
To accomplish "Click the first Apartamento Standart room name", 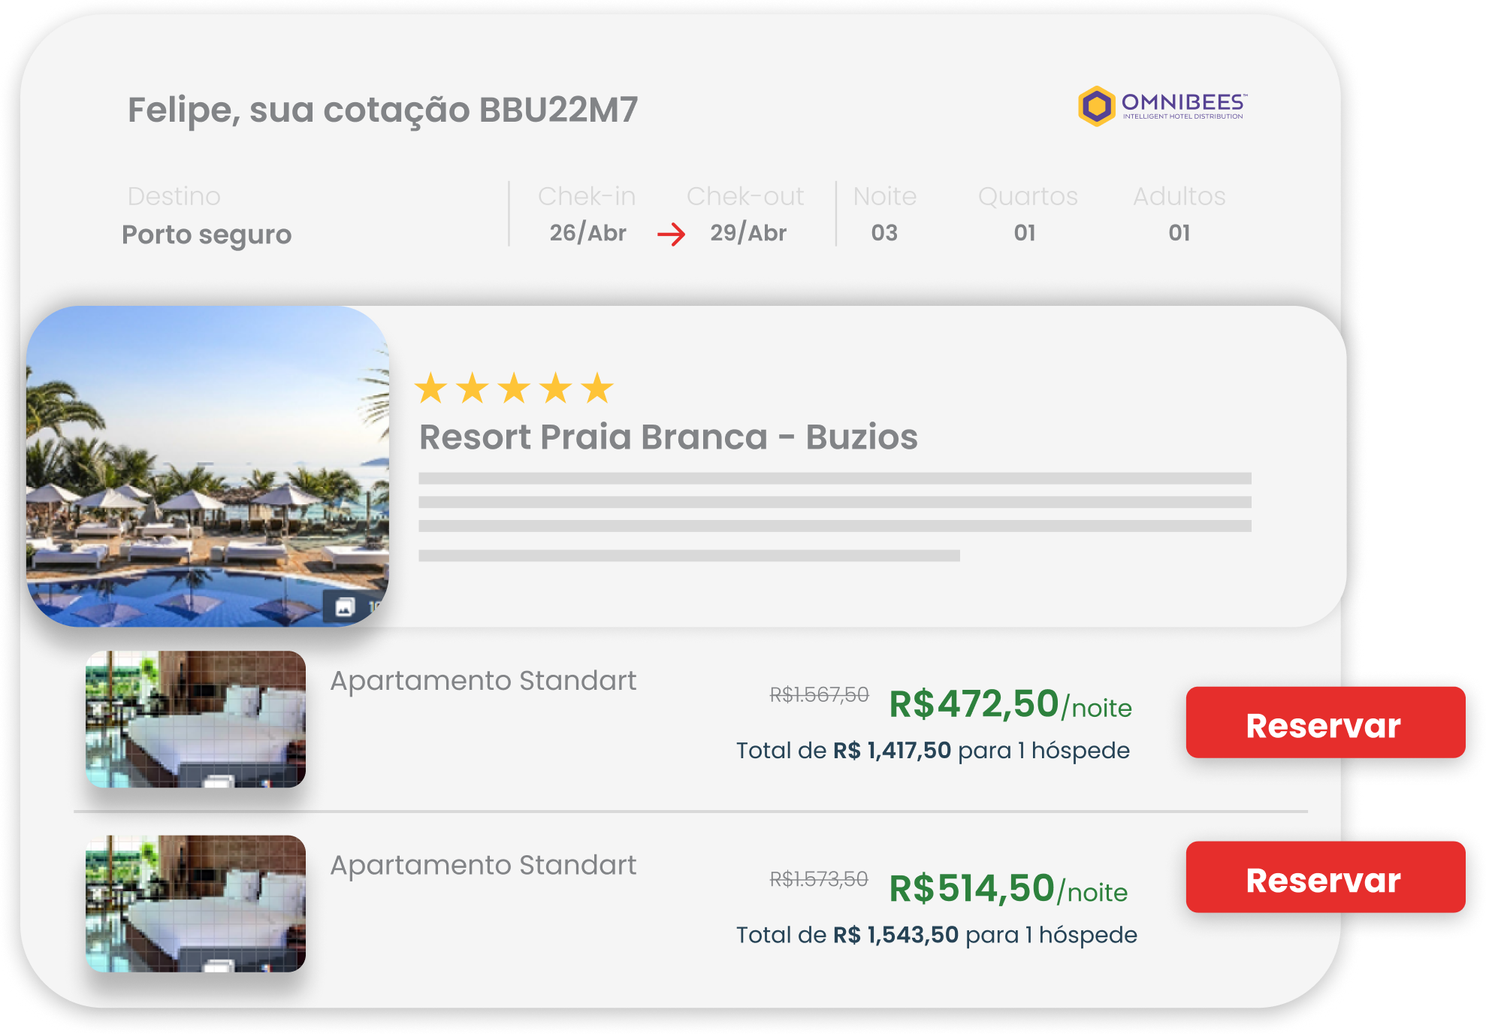I will (483, 681).
